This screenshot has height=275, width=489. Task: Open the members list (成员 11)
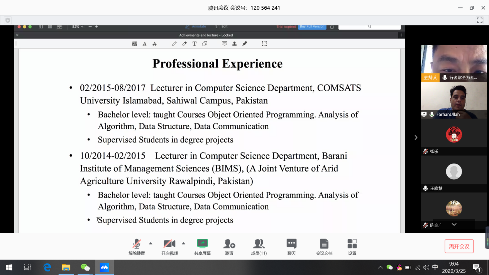point(259,246)
